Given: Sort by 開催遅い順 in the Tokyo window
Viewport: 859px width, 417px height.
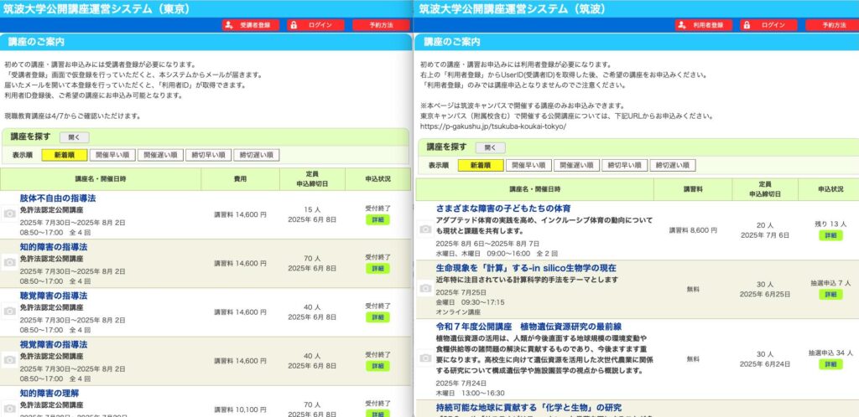Looking at the screenshot, I should pyautogui.click(x=160, y=155).
